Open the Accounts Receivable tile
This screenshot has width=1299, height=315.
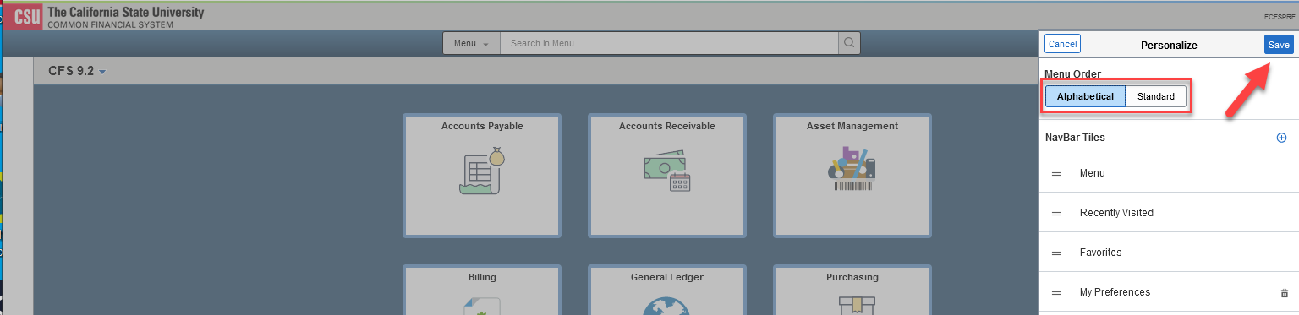click(666, 176)
